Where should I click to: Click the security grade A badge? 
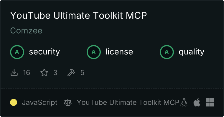[x=17, y=52]
